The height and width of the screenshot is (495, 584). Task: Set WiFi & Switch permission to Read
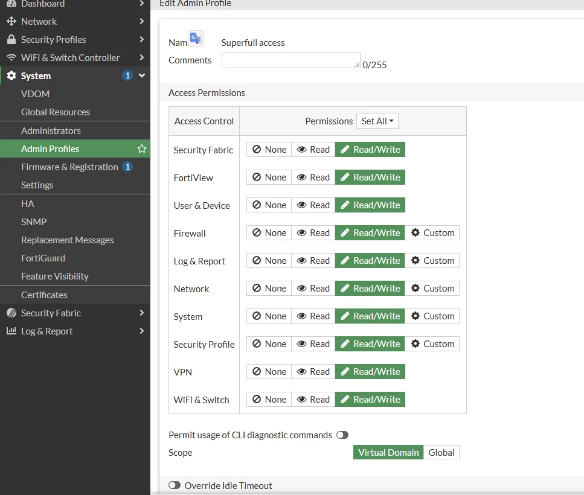coord(313,400)
